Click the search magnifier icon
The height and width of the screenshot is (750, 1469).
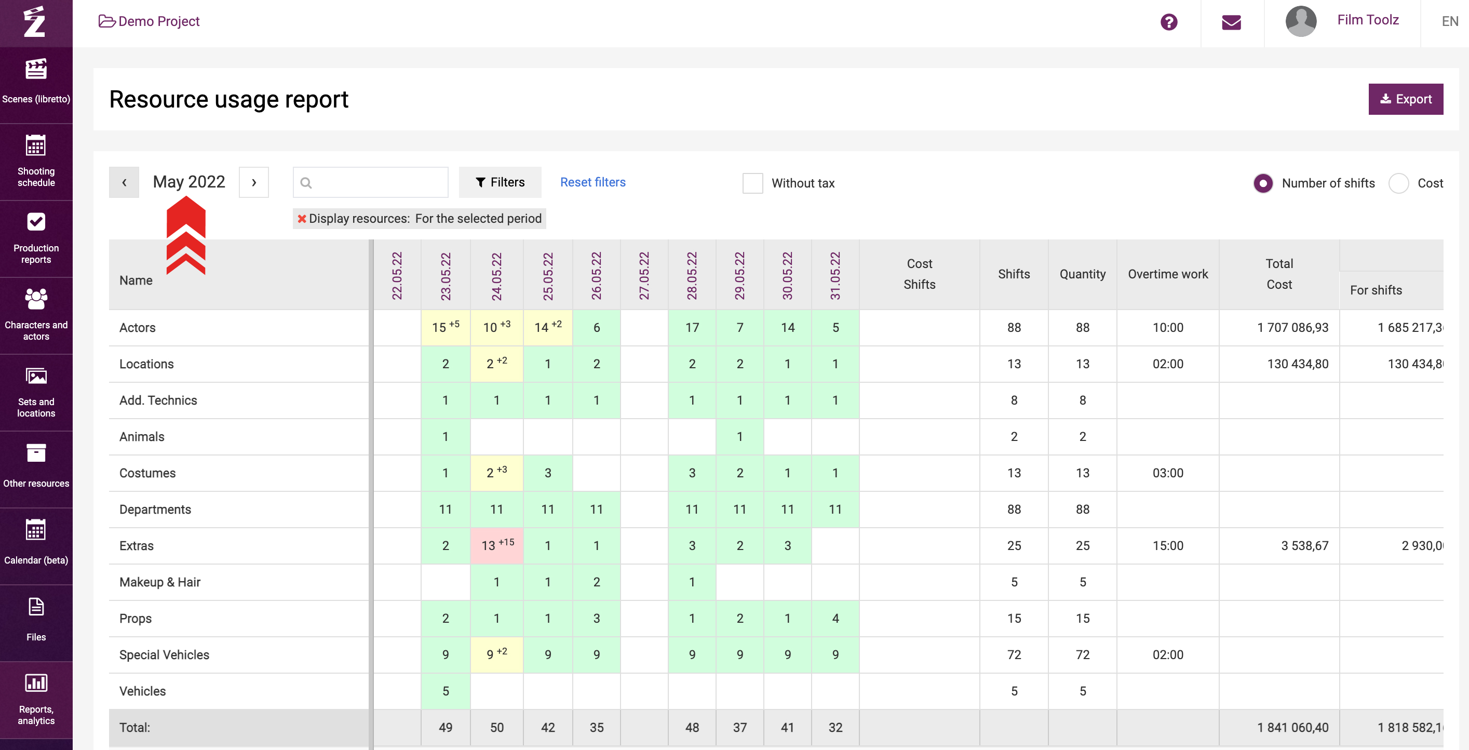pos(306,182)
